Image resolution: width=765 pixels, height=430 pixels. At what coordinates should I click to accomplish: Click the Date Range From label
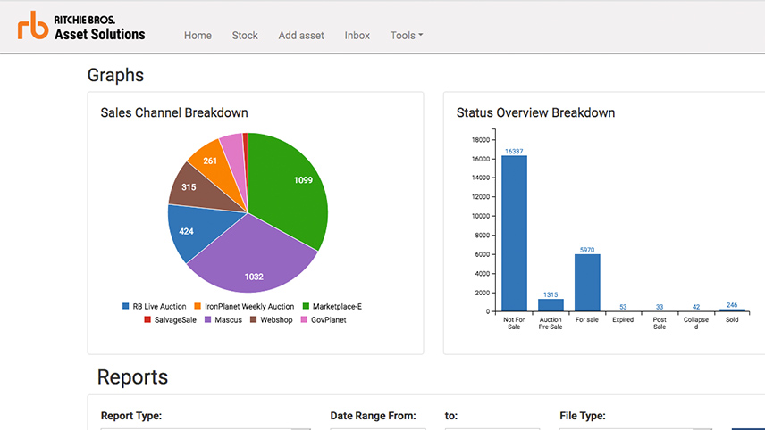[x=374, y=416]
